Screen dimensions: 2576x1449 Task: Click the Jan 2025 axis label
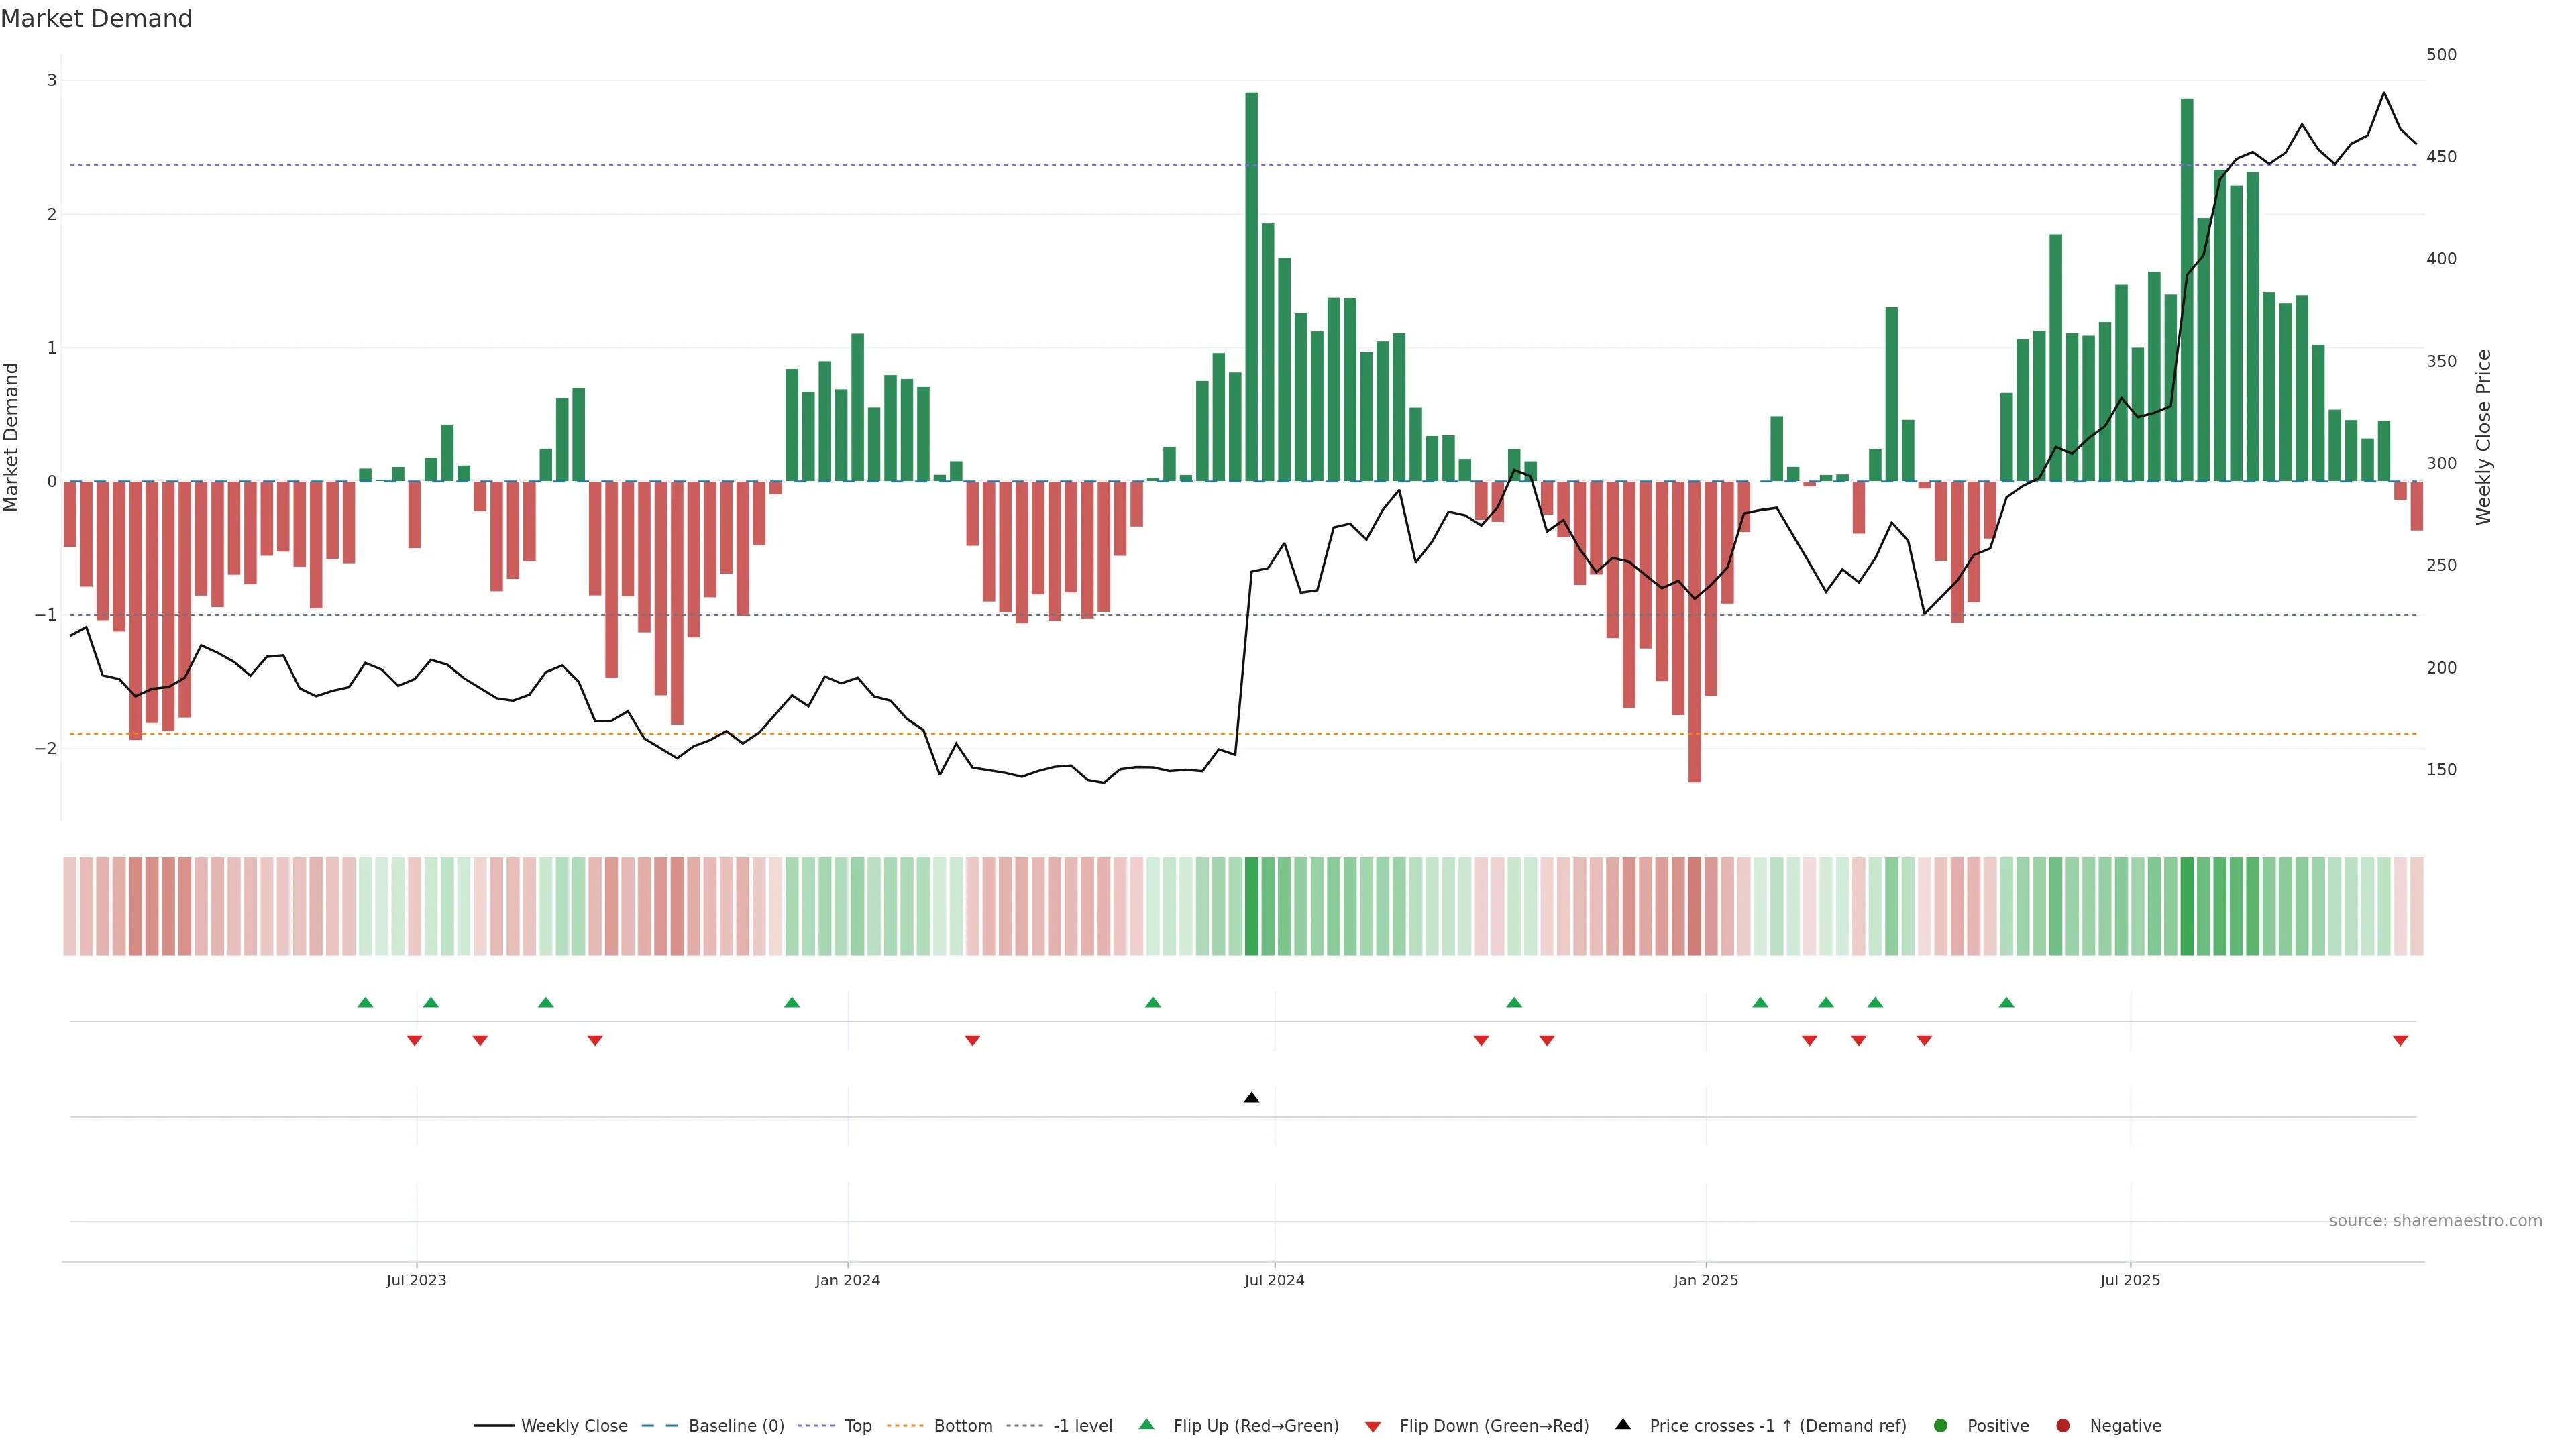click(x=1705, y=1280)
